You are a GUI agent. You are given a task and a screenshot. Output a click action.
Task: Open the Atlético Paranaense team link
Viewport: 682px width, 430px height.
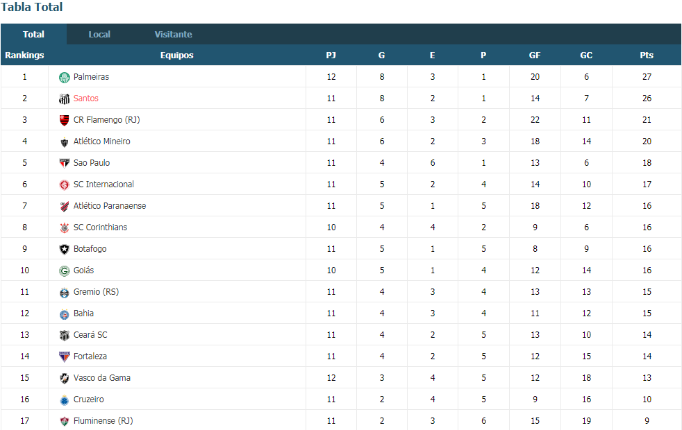click(110, 206)
